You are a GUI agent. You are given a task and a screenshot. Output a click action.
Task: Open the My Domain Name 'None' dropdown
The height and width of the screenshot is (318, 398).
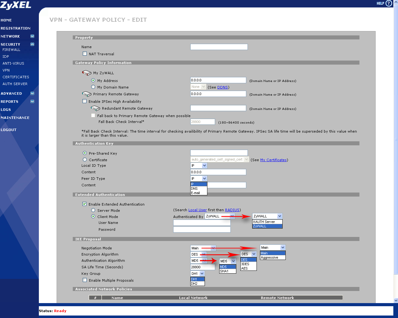(198, 87)
